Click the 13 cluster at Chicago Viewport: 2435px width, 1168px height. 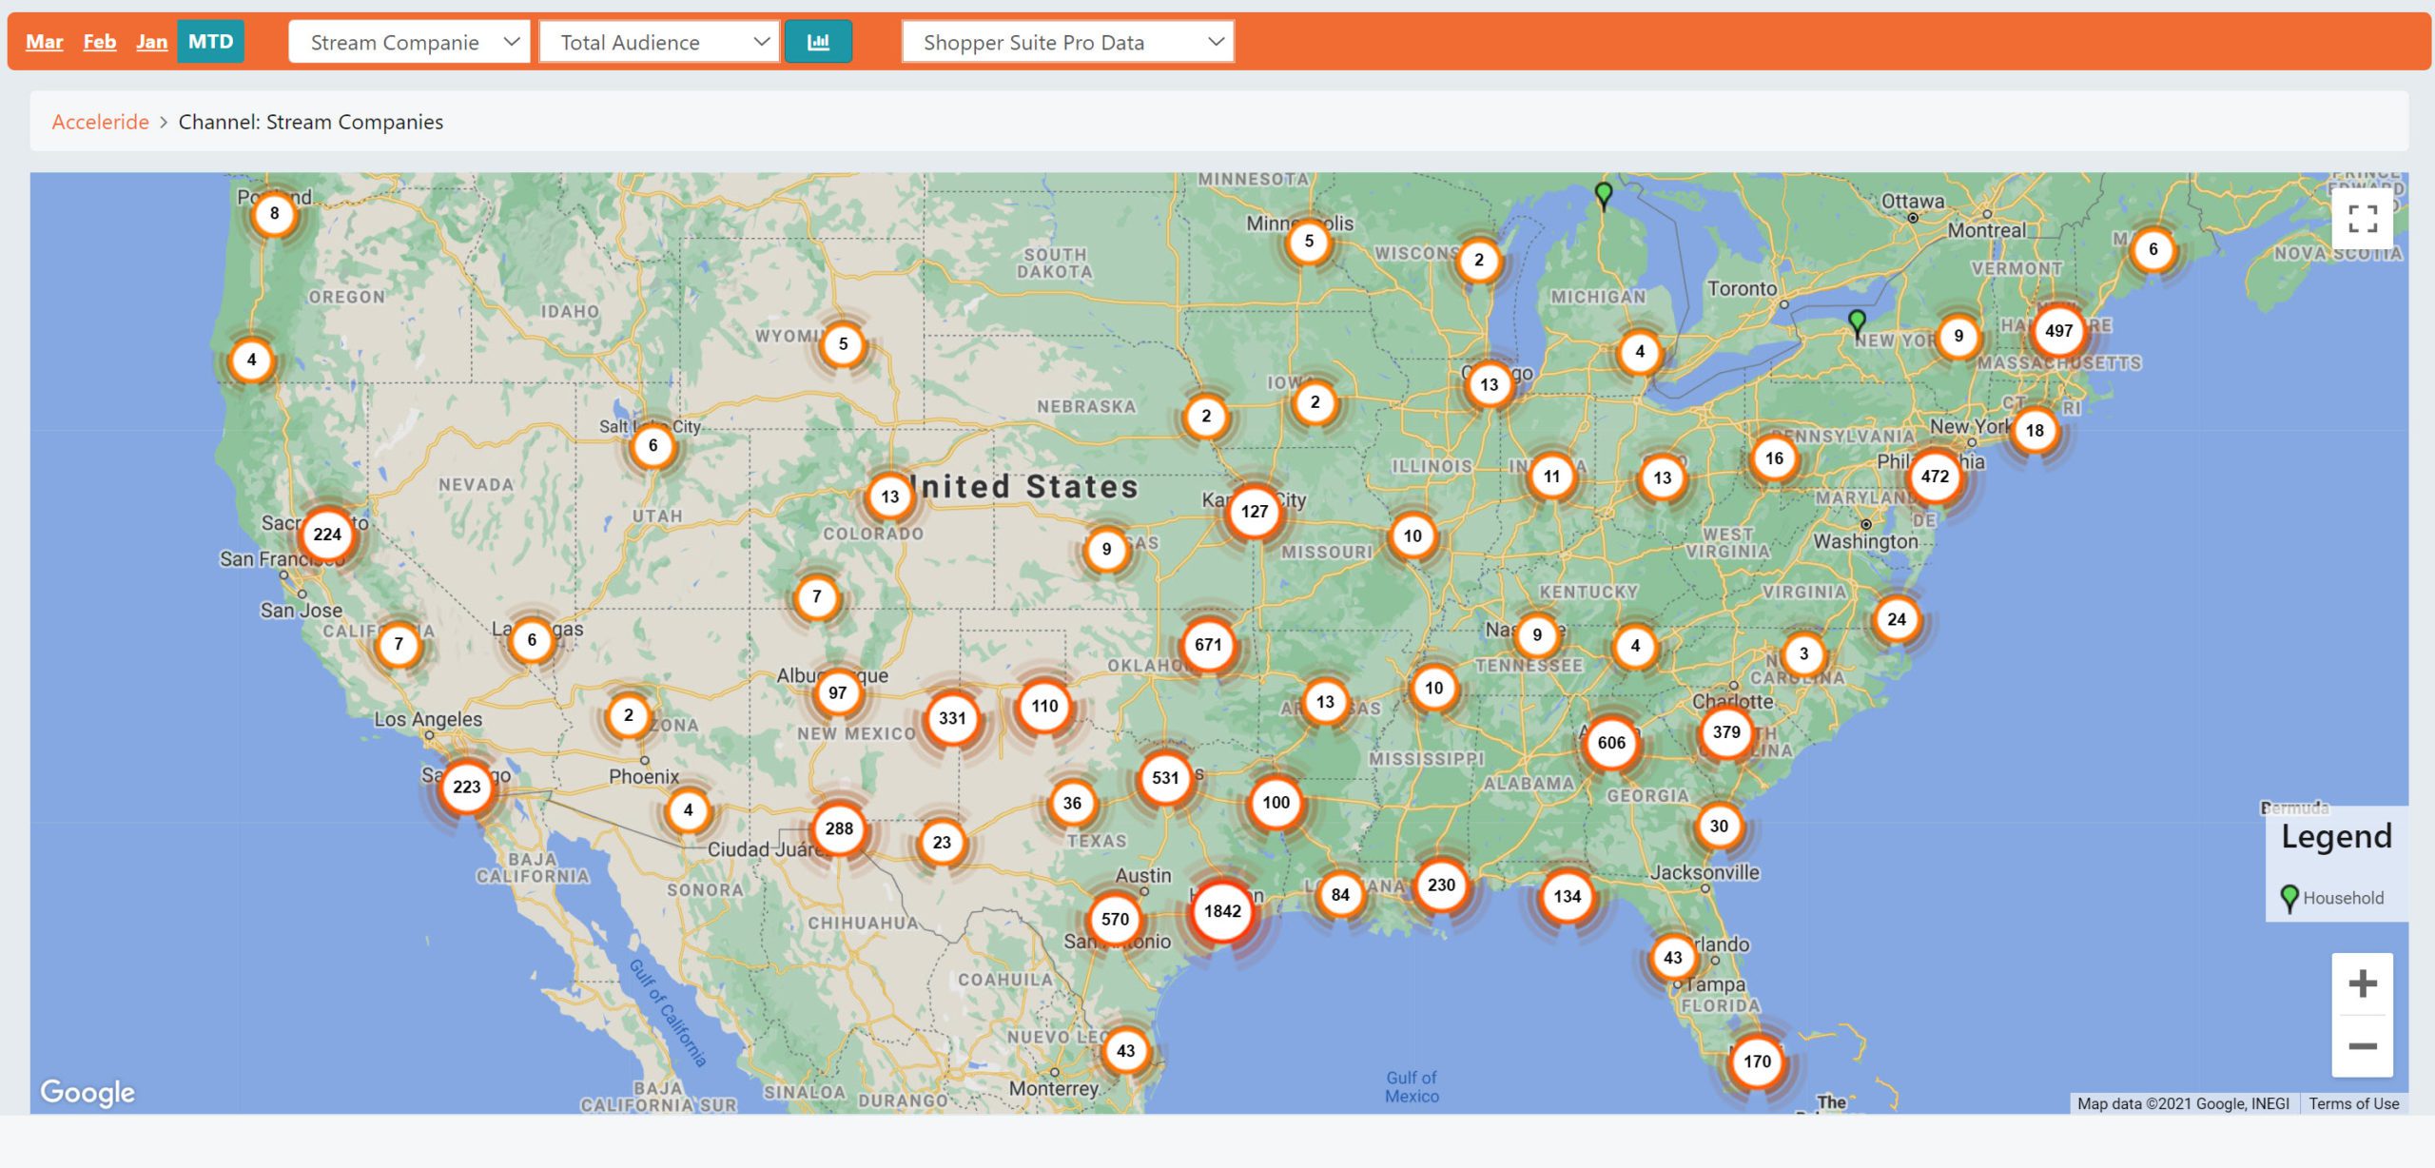pos(1489,385)
